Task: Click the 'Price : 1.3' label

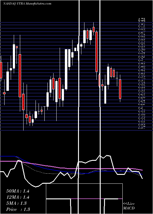Action: click(18, 209)
